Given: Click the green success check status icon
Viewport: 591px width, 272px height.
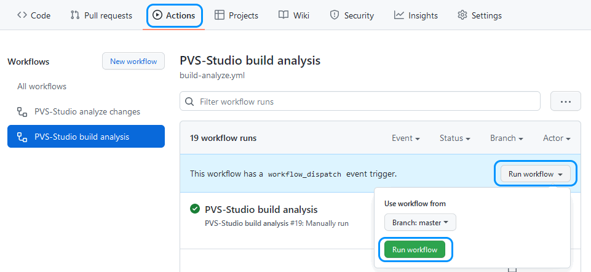Looking at the screenshot, I should (x=195, y=209).
